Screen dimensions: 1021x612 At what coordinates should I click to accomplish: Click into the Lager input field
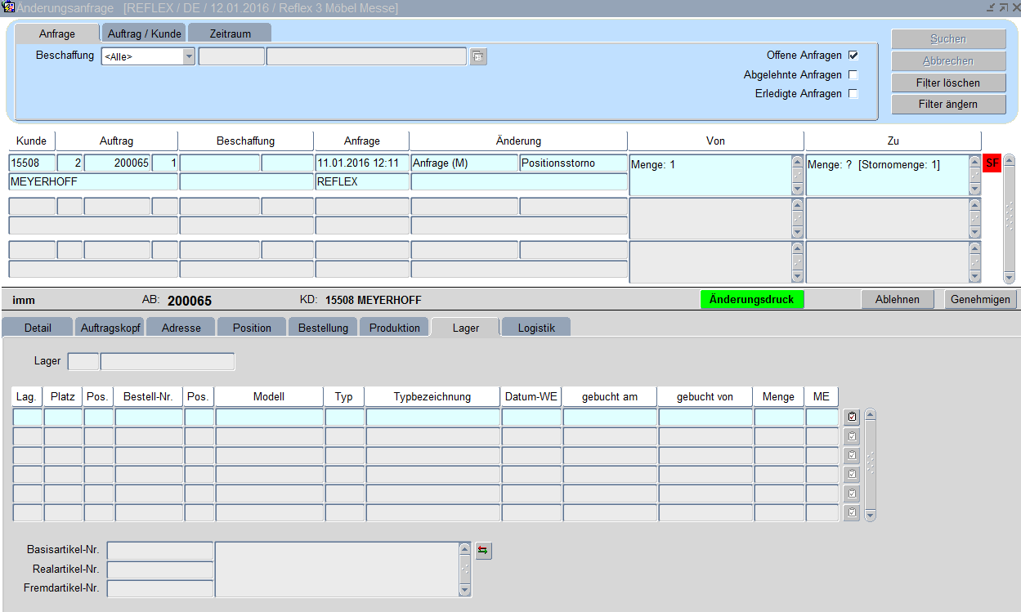pyautogui.click(x=83, y=361)
